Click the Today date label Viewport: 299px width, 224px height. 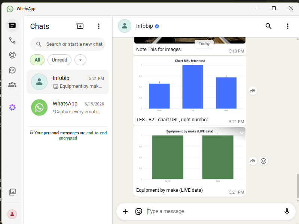coord(204,44)
